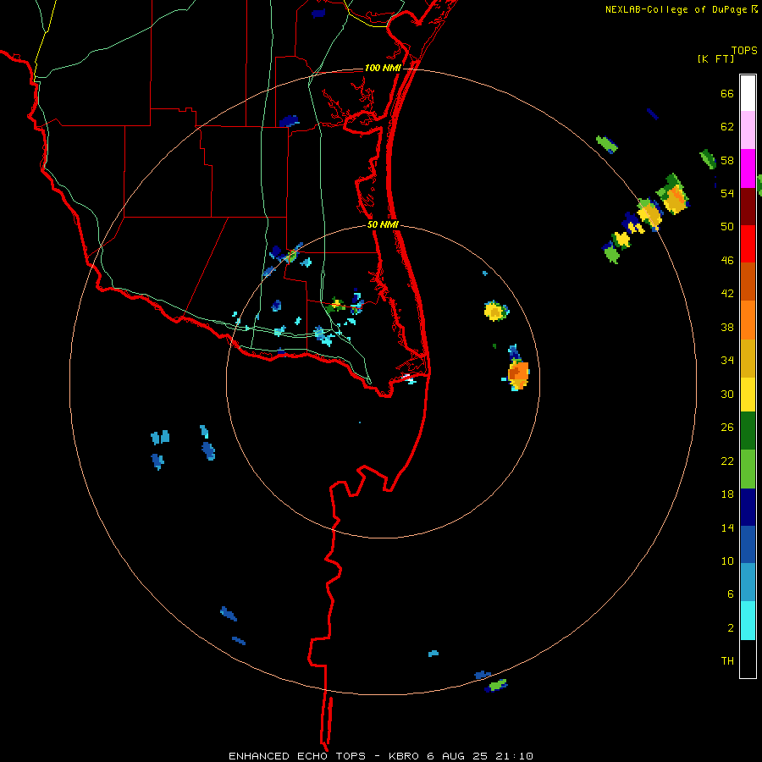Click the 'TH' threshold label
This screenshot has height=762, width=762.
click(x=727, y=661)
